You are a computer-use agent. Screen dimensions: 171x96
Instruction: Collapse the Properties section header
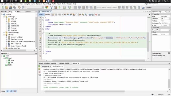point(152,14)
